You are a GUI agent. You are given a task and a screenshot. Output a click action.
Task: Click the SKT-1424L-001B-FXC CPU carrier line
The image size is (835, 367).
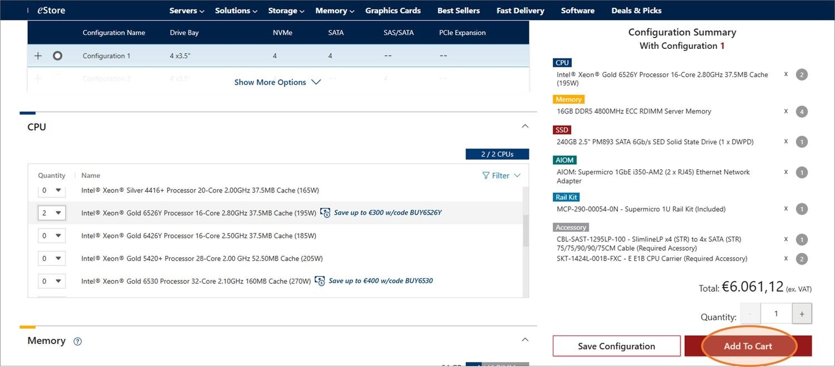point(652,259)
